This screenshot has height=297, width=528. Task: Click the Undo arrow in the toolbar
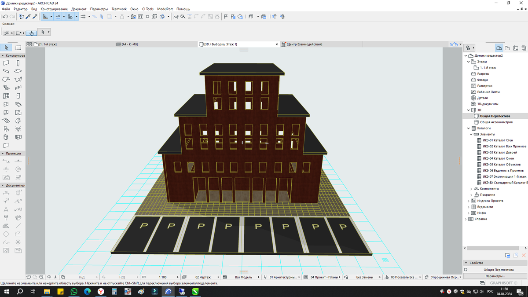(x=5, y=17)
